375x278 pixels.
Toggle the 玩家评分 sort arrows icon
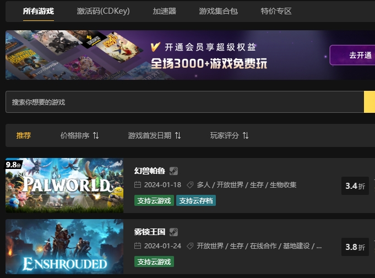[246, 136]
